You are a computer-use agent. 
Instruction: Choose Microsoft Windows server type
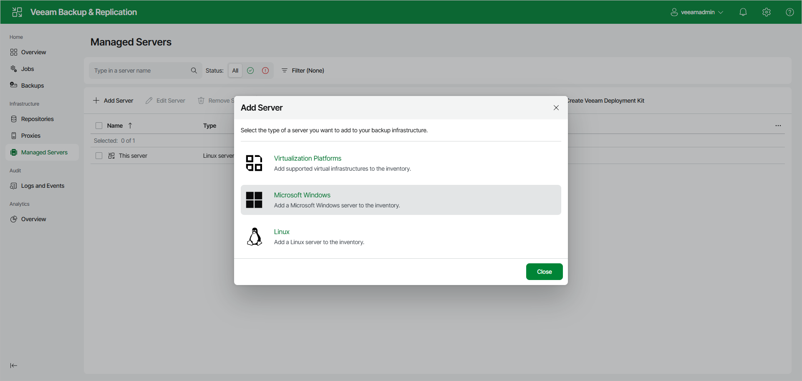[401, 200]
